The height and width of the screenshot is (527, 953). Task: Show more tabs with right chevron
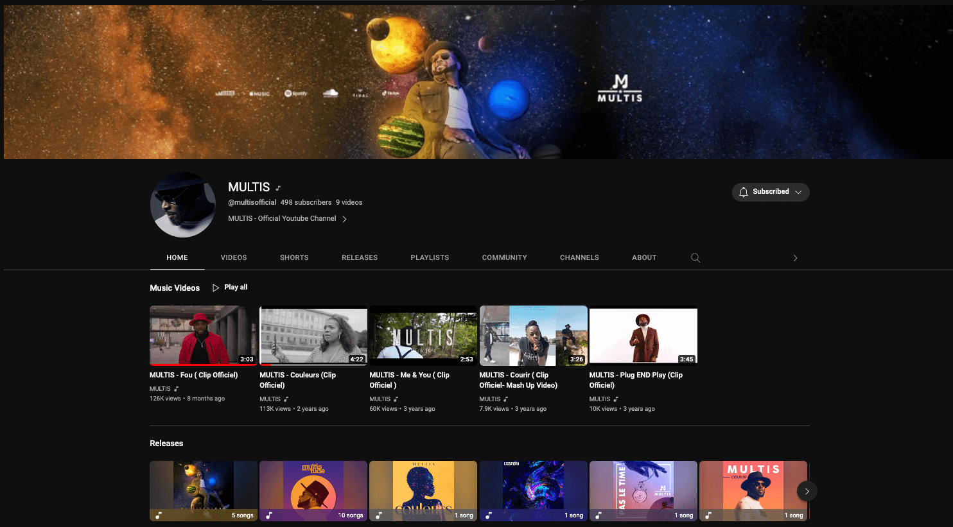[795, 258]
